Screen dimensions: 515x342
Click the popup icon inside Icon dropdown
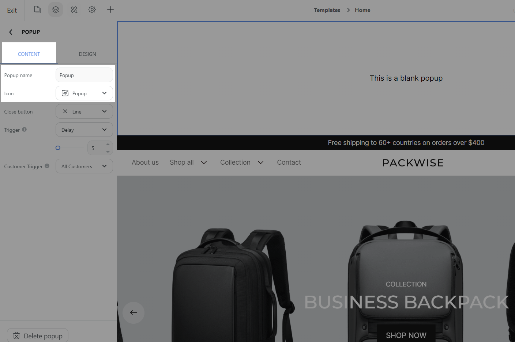[x=65, y=93]
